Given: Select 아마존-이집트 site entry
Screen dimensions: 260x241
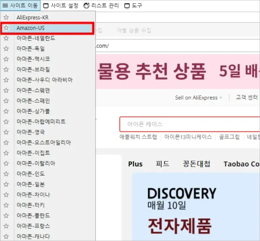Looking at the screenshot, I should click(48, 153).
